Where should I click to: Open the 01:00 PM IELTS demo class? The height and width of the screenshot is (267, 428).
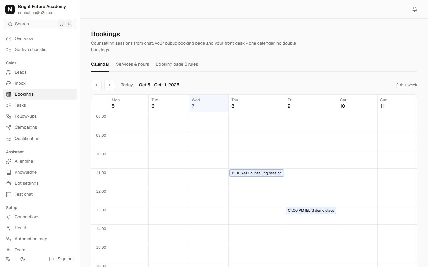point(311,210)
